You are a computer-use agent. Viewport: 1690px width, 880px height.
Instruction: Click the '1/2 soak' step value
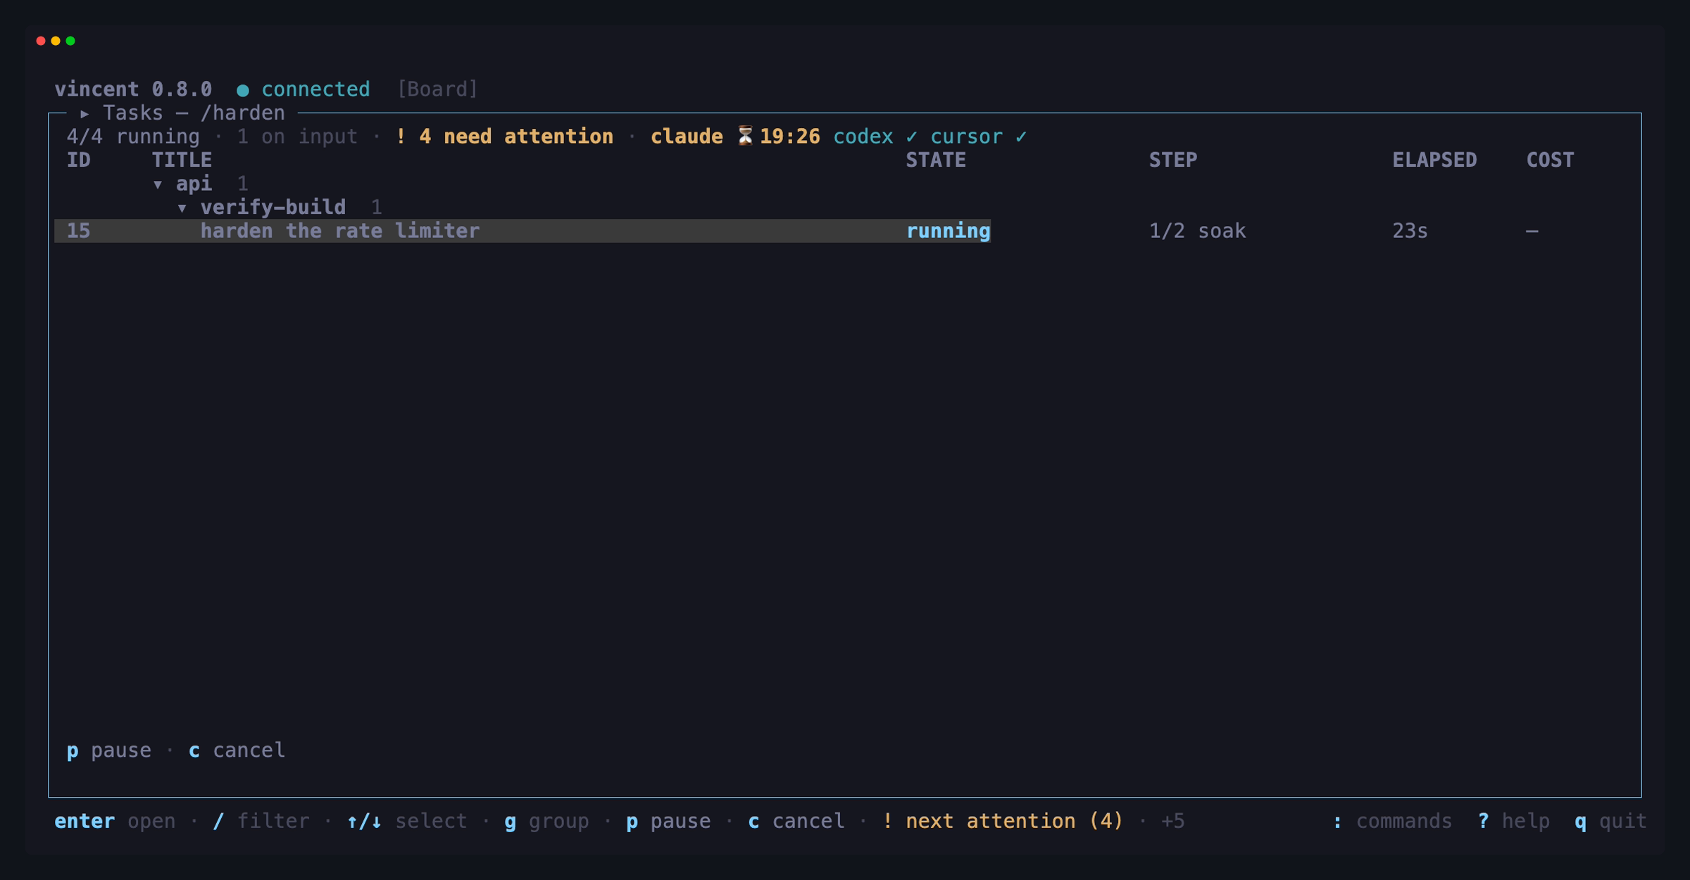1197,231
